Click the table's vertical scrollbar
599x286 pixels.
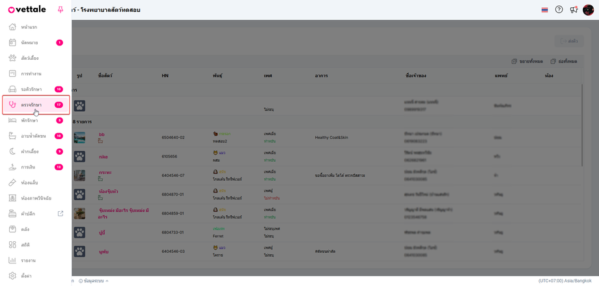pyautogui.click(x=582, y=125)
